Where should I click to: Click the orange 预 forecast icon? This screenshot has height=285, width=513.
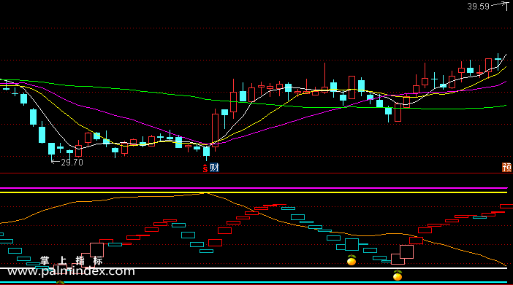coord(506,168)
